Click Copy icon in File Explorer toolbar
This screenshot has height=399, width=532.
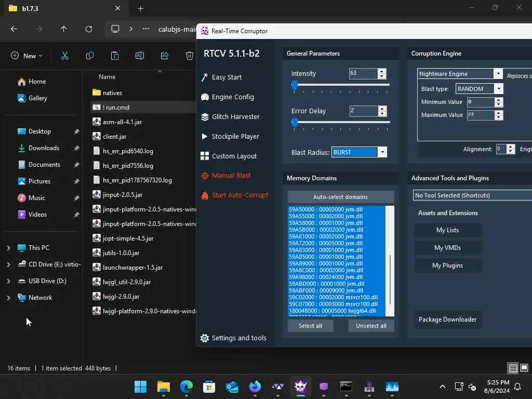pyautogui.click(x=90, y=56)
